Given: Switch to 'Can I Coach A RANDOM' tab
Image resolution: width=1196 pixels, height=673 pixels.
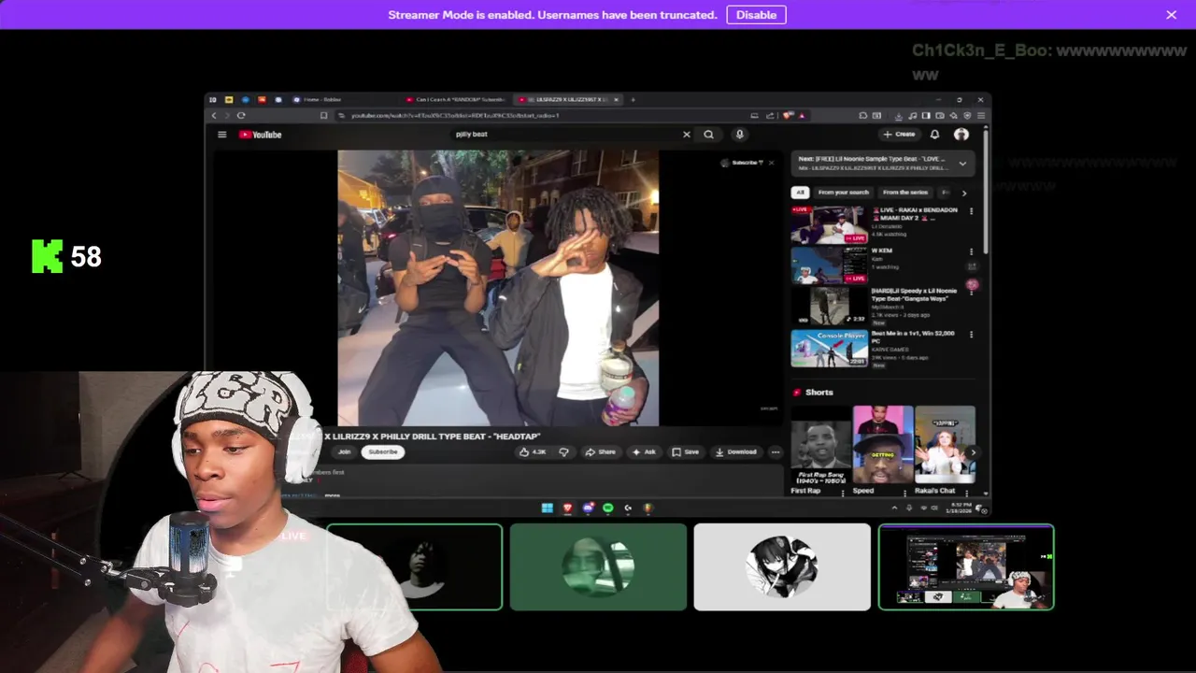Looking at the screenshot, I should pyautogui.click(x=458, y=99).
